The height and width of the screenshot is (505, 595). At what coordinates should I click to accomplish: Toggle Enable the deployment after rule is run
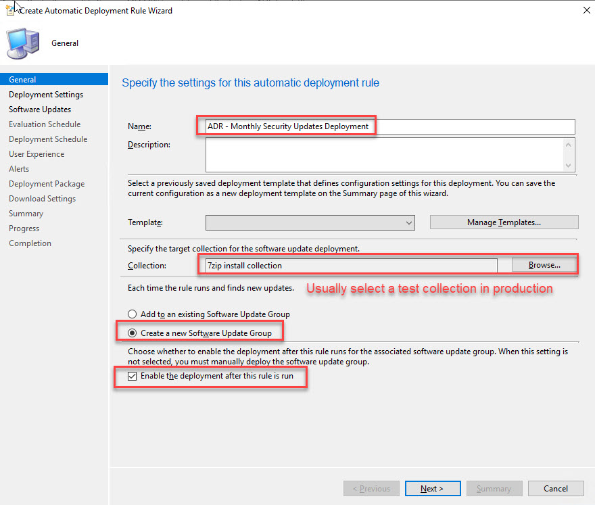coord(133,376)
